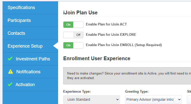Click the white arrow pointer on Experience Setup

(x=56, y=46)
